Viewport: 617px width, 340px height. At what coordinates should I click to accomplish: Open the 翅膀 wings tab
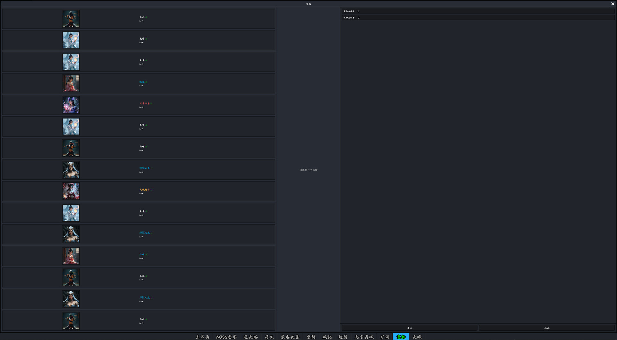pos(343,337)
